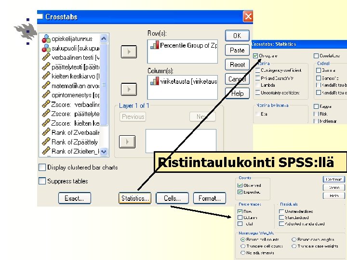Check Uncertainty coefficient option
The image size is (347, 260).
point(257,92)
